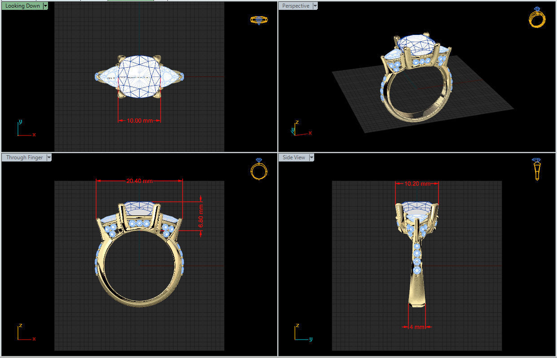Click the Perspective viewport label

pos(295,6)
